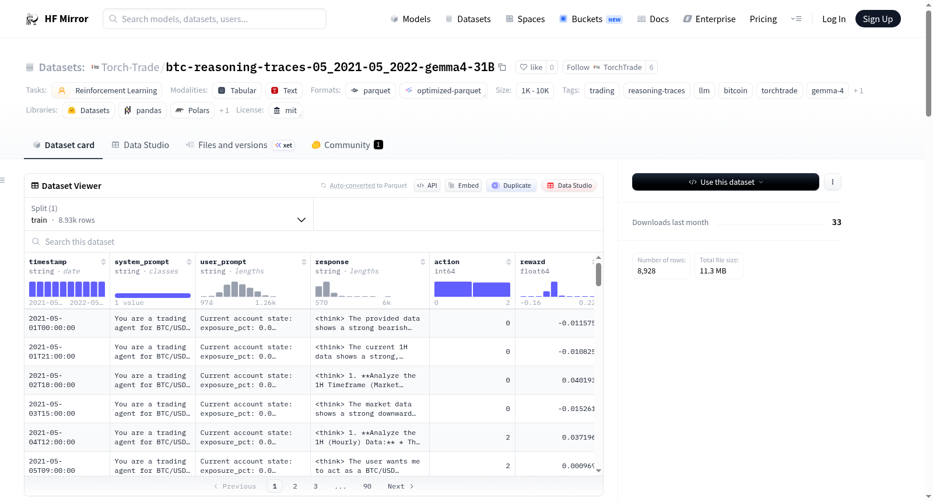Go to the next page of rows

click(x=401, y=486)
